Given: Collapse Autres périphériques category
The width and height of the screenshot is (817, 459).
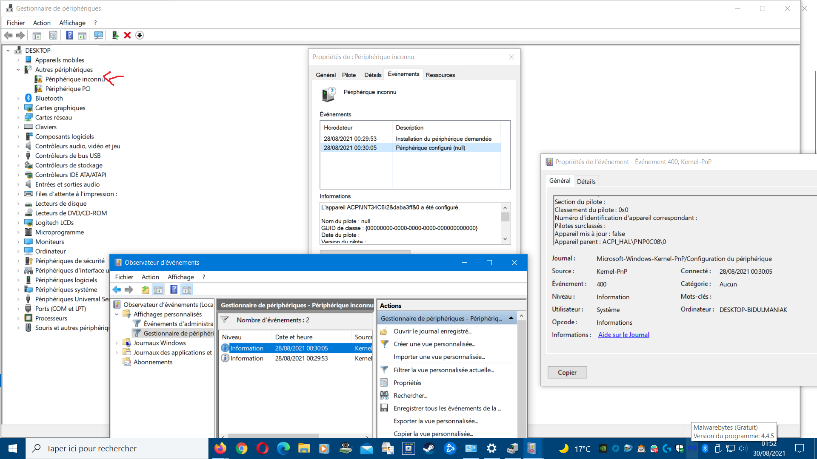Looking at the screenshot, I should [18, 70].
